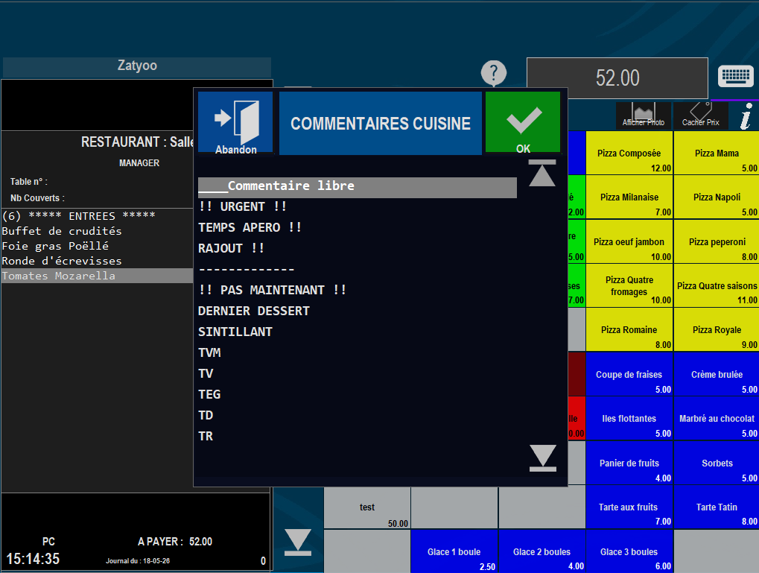
Task: Confirm with the green OK checkmark
Action: point(523,123)
